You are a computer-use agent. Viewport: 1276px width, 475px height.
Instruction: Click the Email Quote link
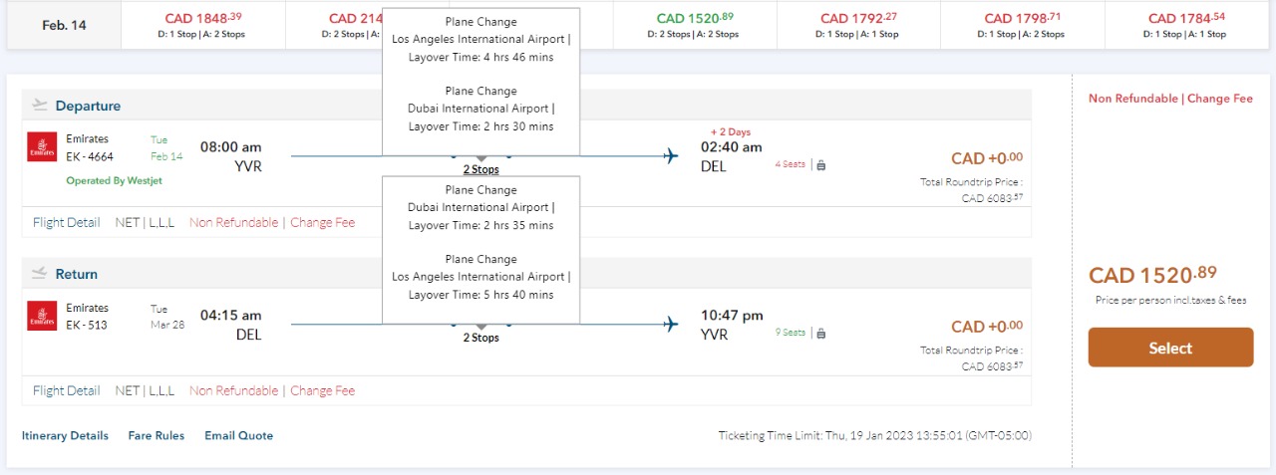coord(238,435)
